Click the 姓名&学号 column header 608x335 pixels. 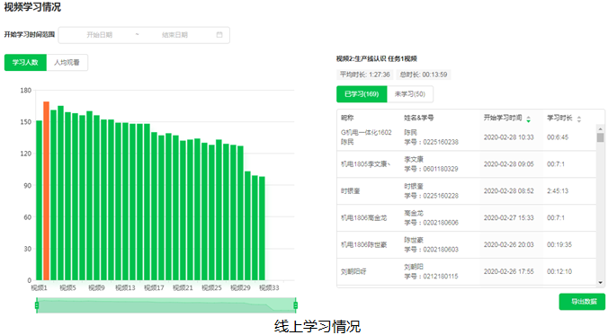pos(419,118)
